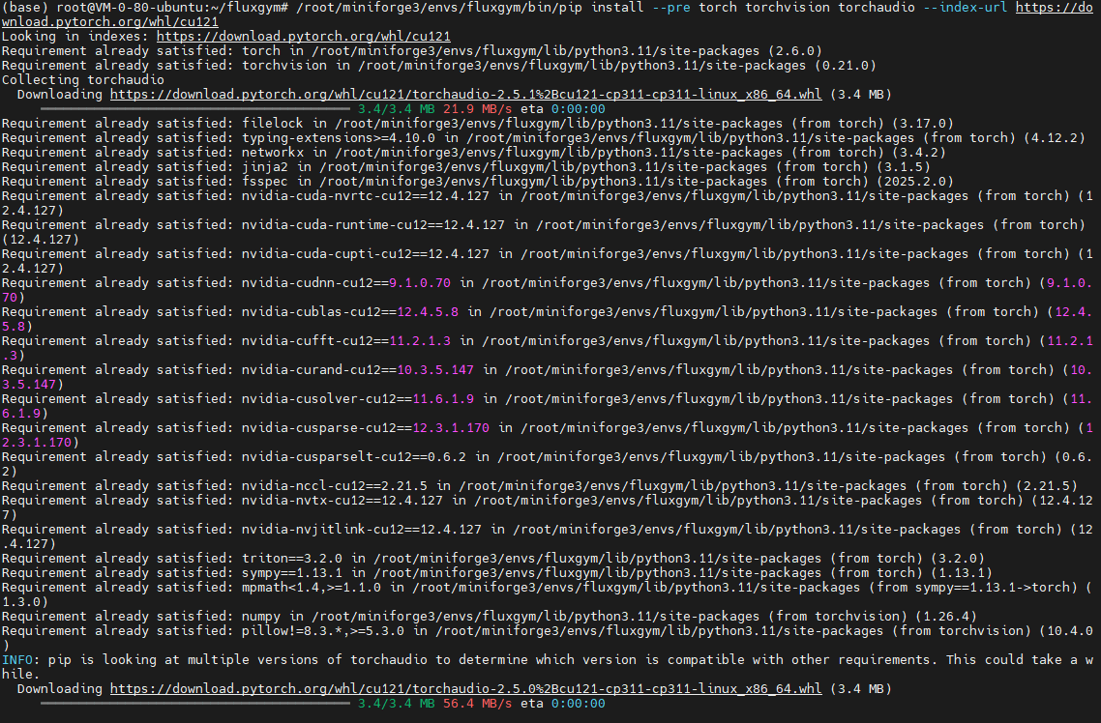This screenshot has width=1101, height=723.
Task: Click 'nvidia-cusparselt-cu12==0.6.2' requirement
Action: point(354,456)
